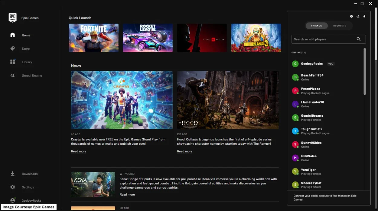Open the Store page
This screenshot has width=378, height=211.
[25, 49]
